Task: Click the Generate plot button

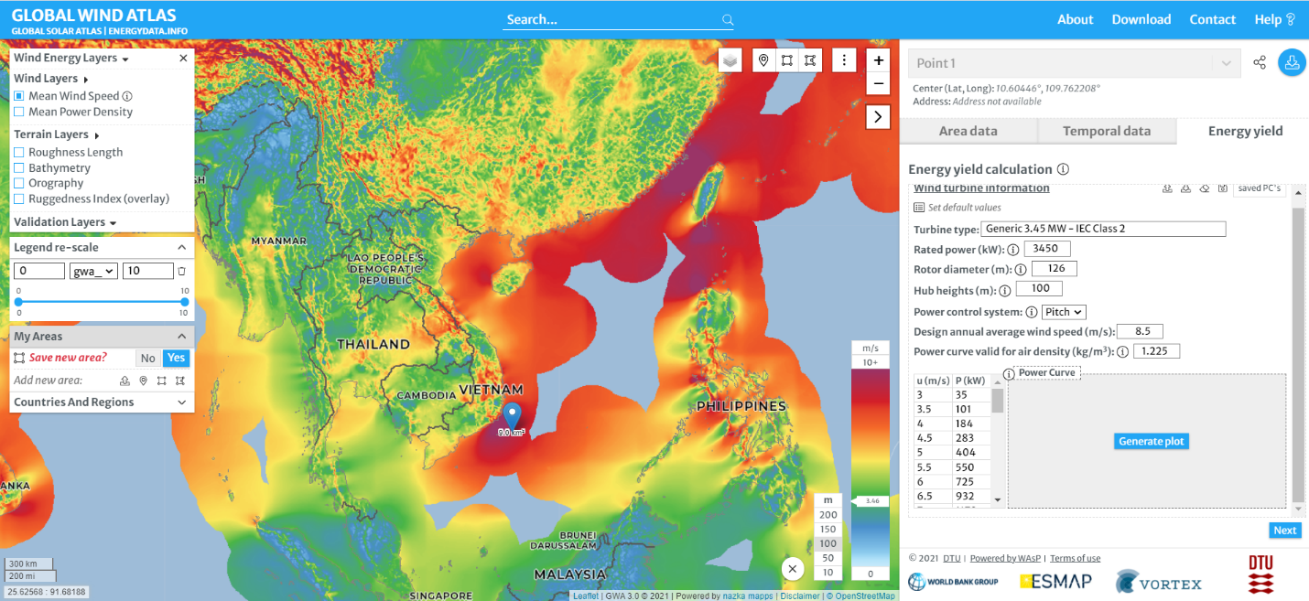Action: click(x=1151, y=441)
